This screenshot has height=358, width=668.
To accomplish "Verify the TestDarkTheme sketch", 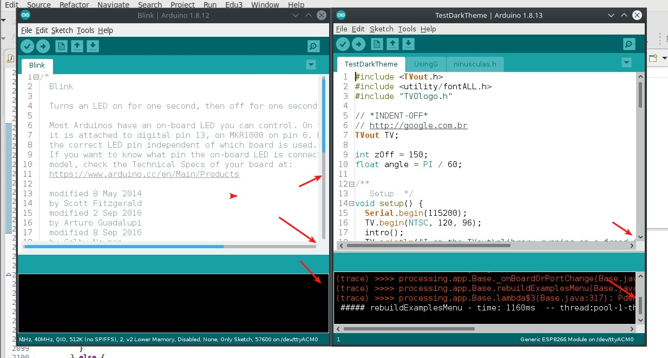I will click(x=343, y=44).
